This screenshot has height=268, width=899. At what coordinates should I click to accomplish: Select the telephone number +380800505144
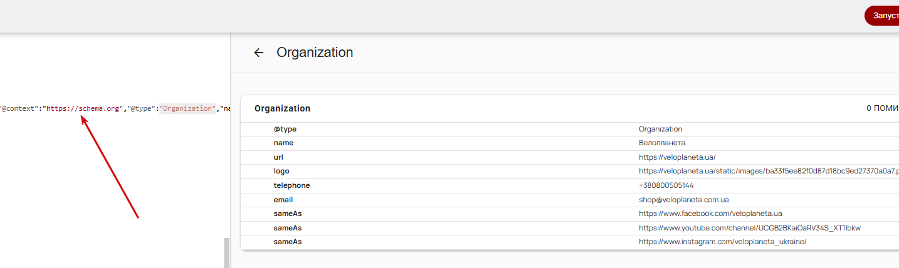point(666,185)
